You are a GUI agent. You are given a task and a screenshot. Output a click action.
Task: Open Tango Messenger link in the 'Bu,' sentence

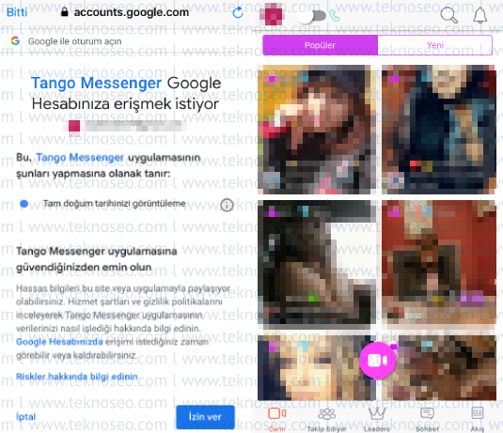pyautogui.click(x=80, y=158)
